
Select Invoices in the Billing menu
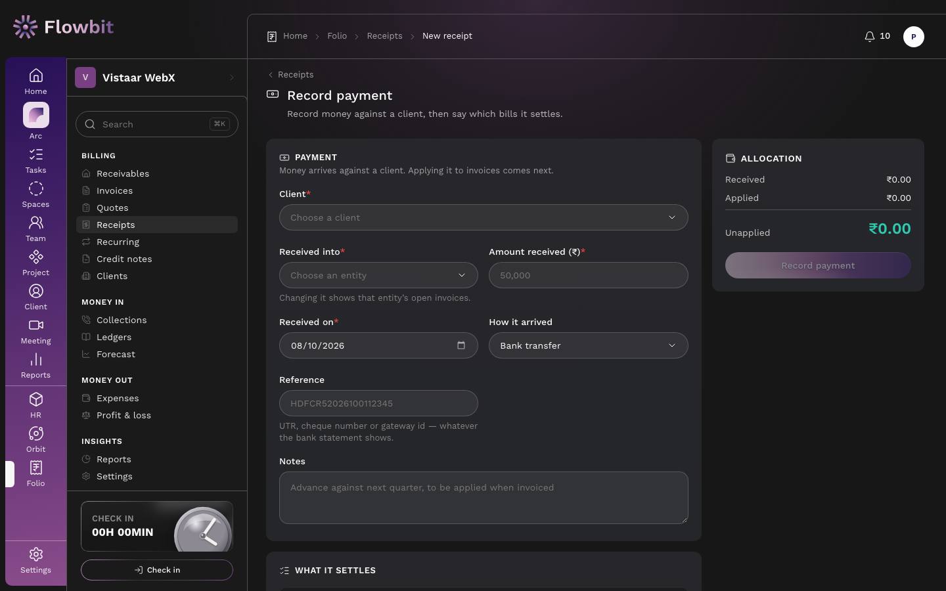pos(156,190)
